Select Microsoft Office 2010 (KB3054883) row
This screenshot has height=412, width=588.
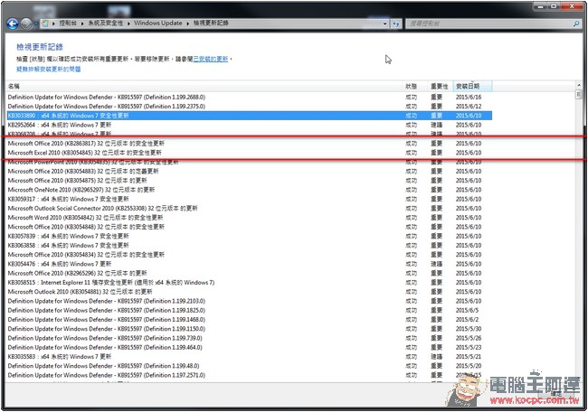point(250,171)
